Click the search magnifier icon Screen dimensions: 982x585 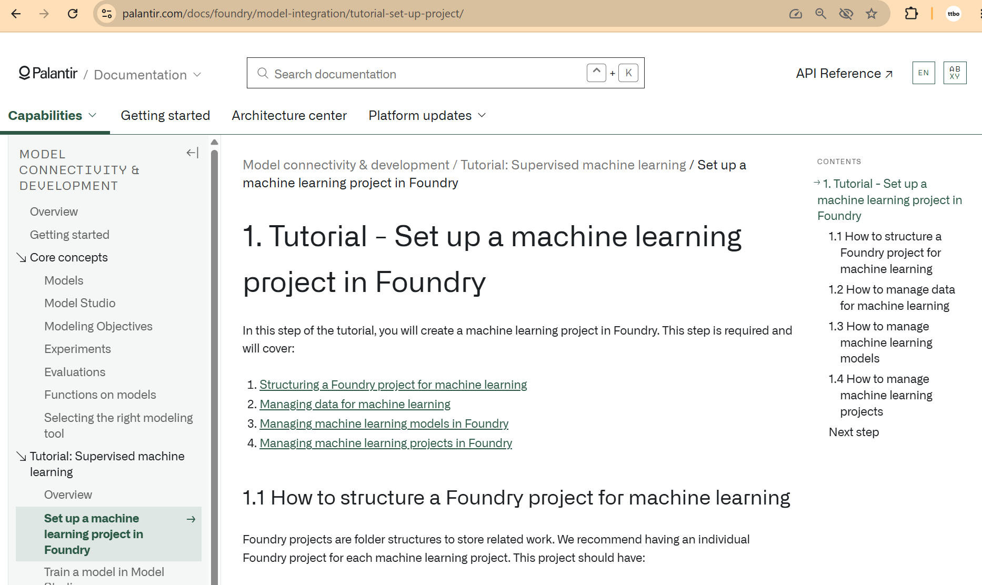click(x=263, y=73)
